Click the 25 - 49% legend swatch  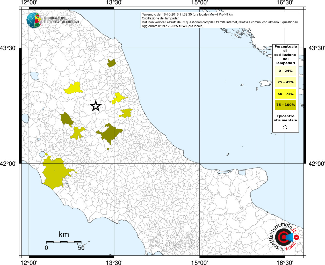click(x=285, y=82)
